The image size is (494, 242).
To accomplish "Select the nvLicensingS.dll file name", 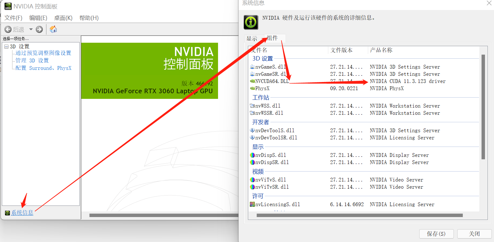I will 278,204.
